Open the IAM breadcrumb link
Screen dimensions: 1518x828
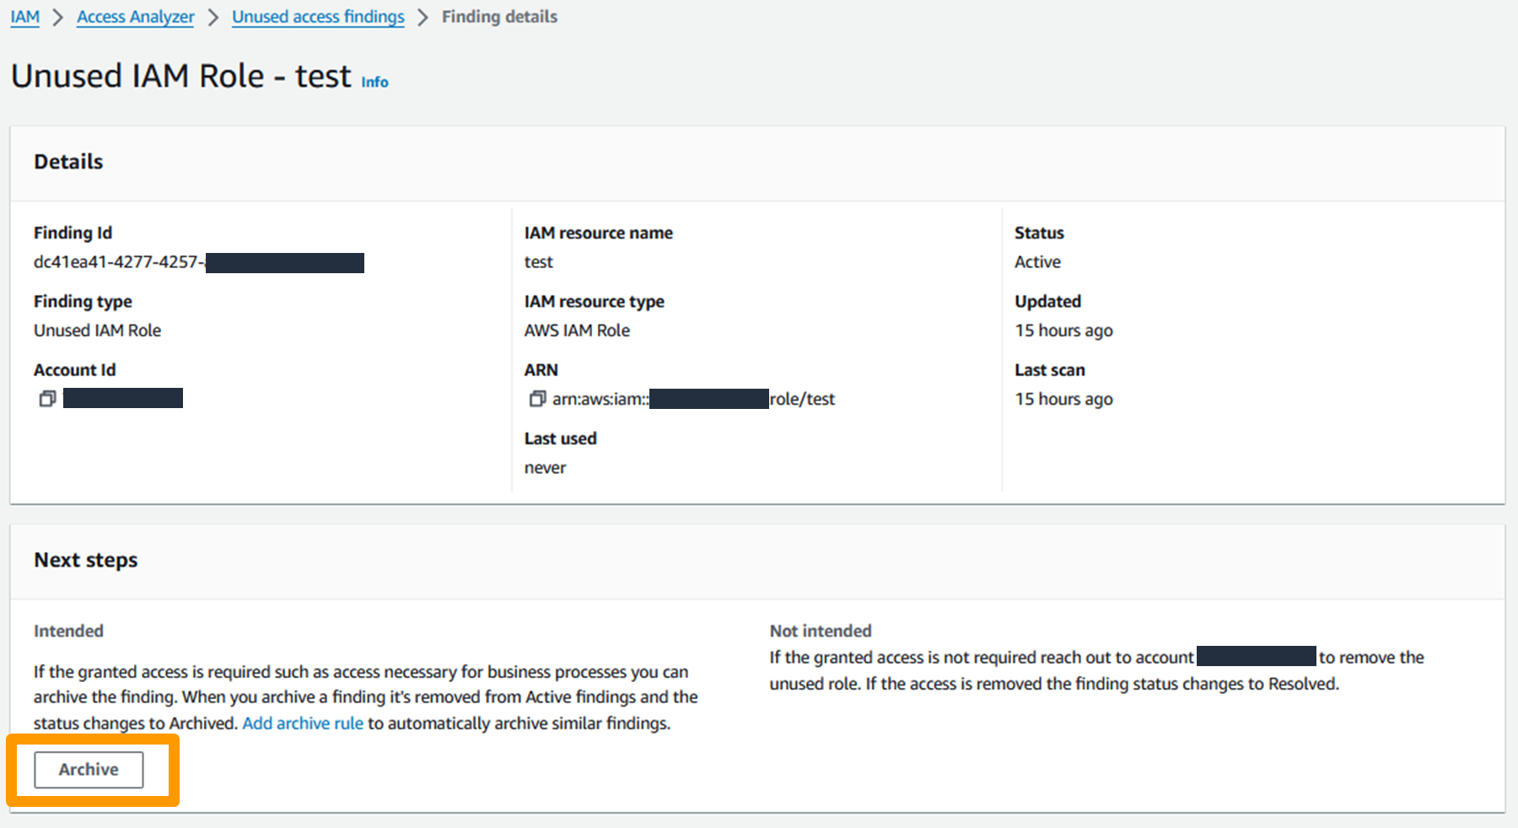(24, 17)
